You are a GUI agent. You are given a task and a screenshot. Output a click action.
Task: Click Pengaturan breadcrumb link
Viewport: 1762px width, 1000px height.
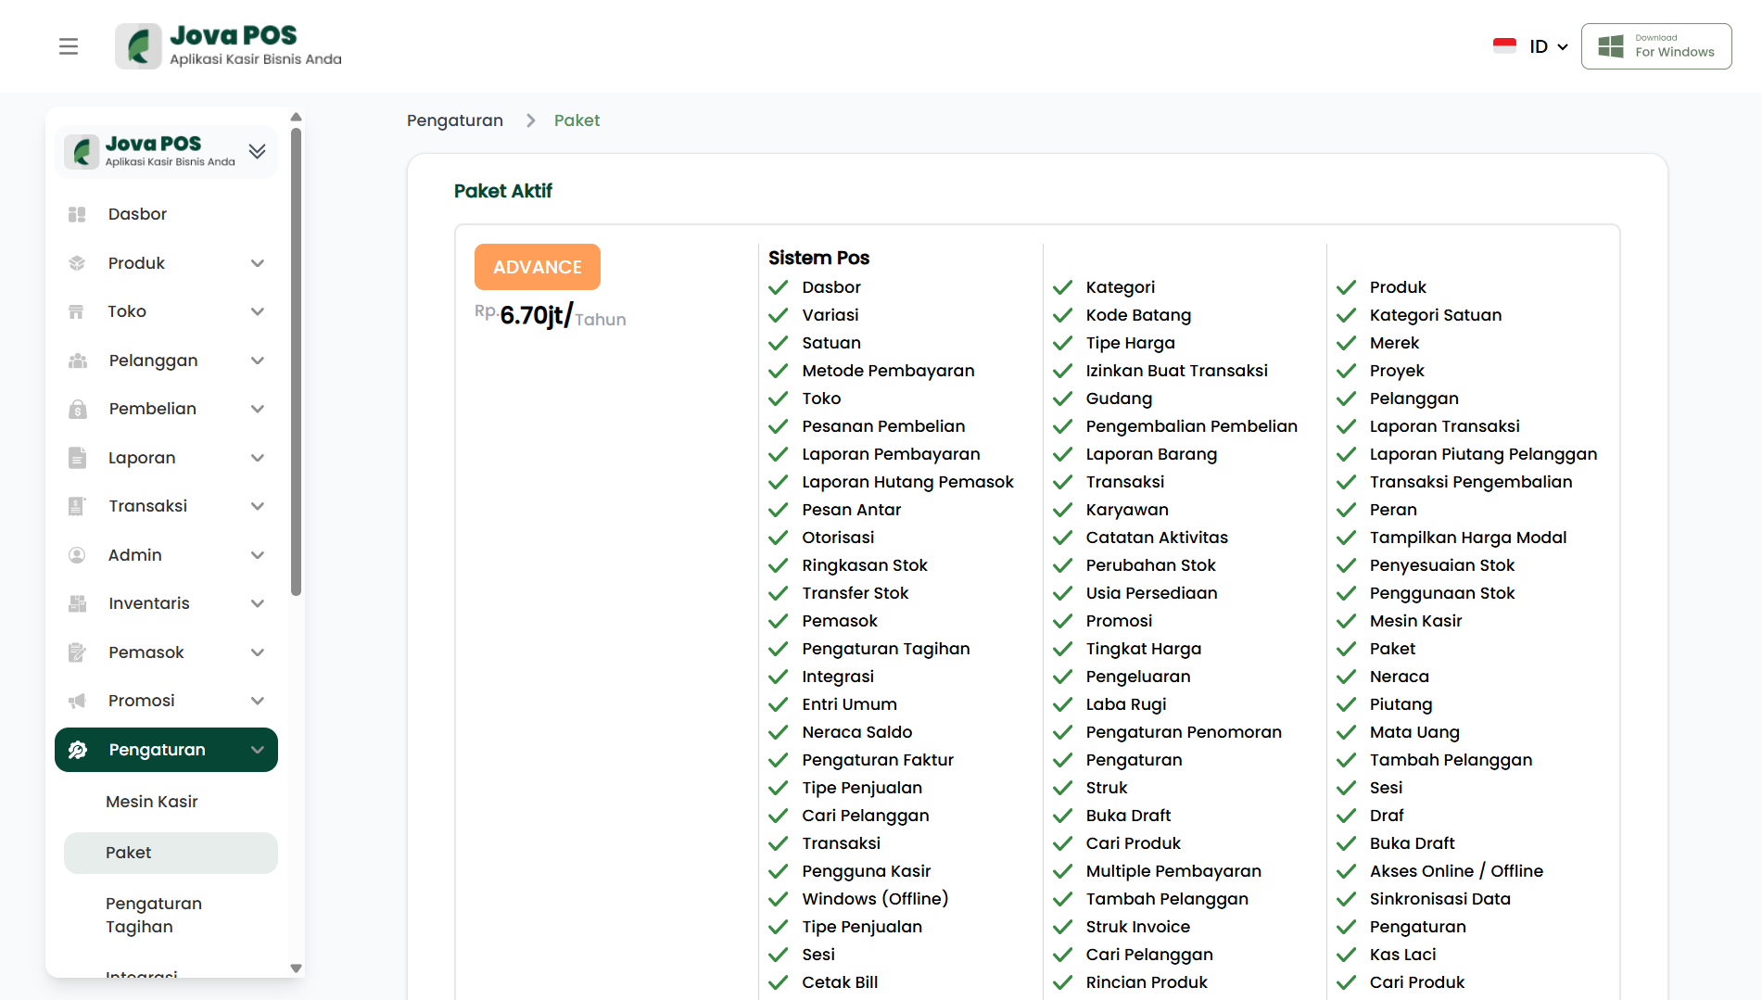tap(455, 120)
